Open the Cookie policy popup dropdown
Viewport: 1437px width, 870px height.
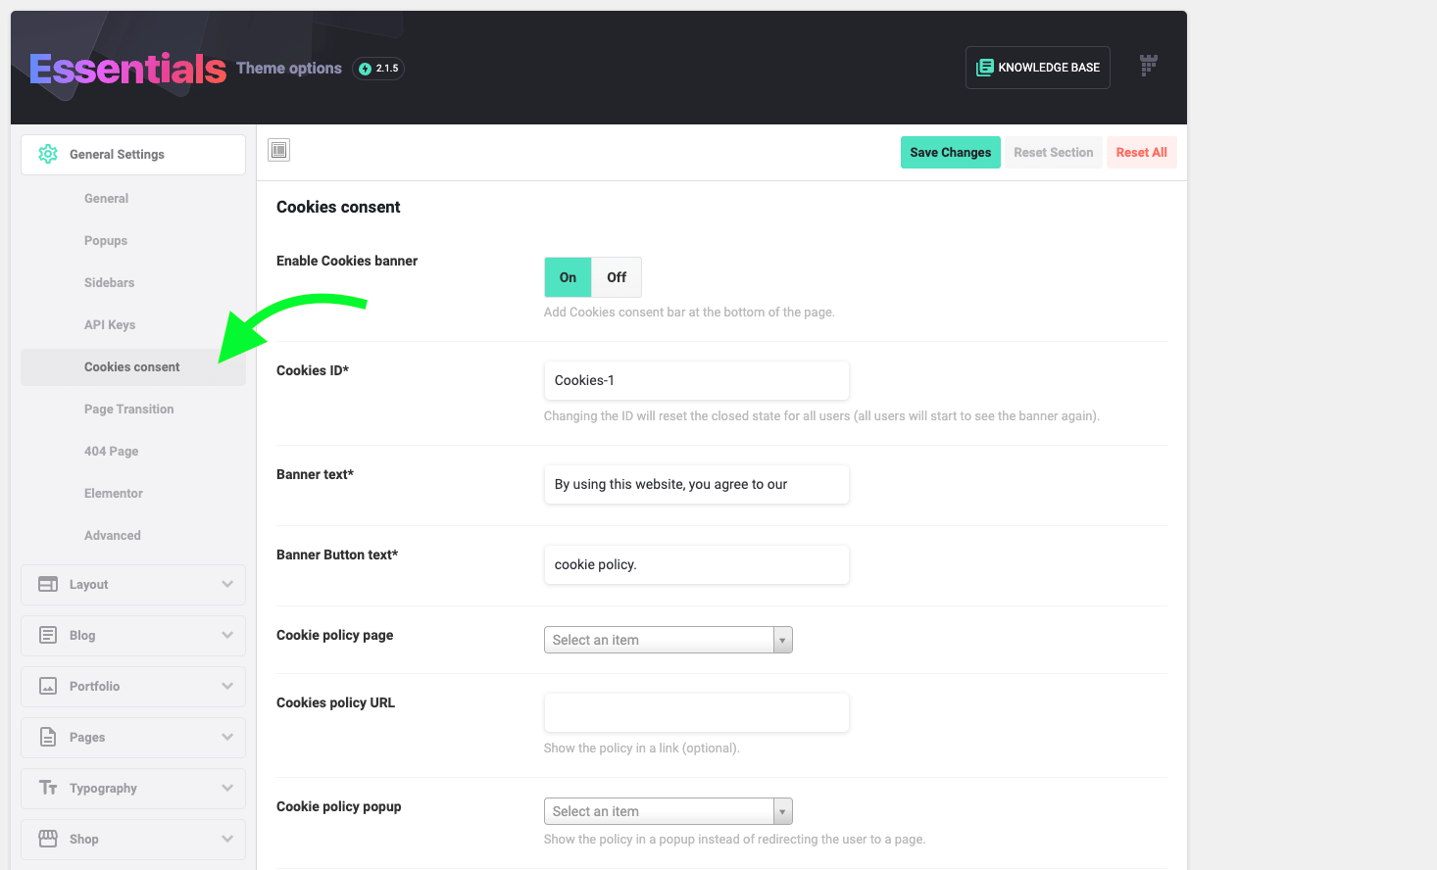(x=669, y=811)
